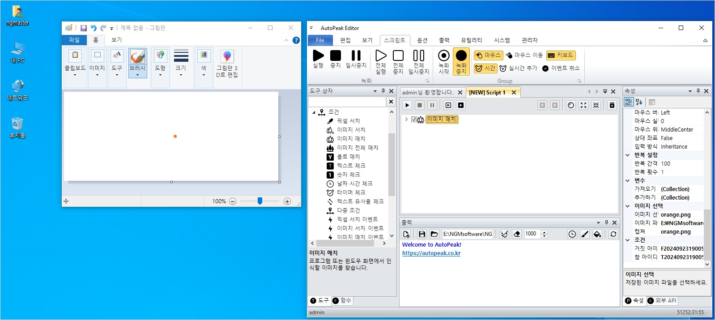This screenshot has width=715, height=320.
Task: Click Paint zoom-out minus button
Action: coord(233,201)
